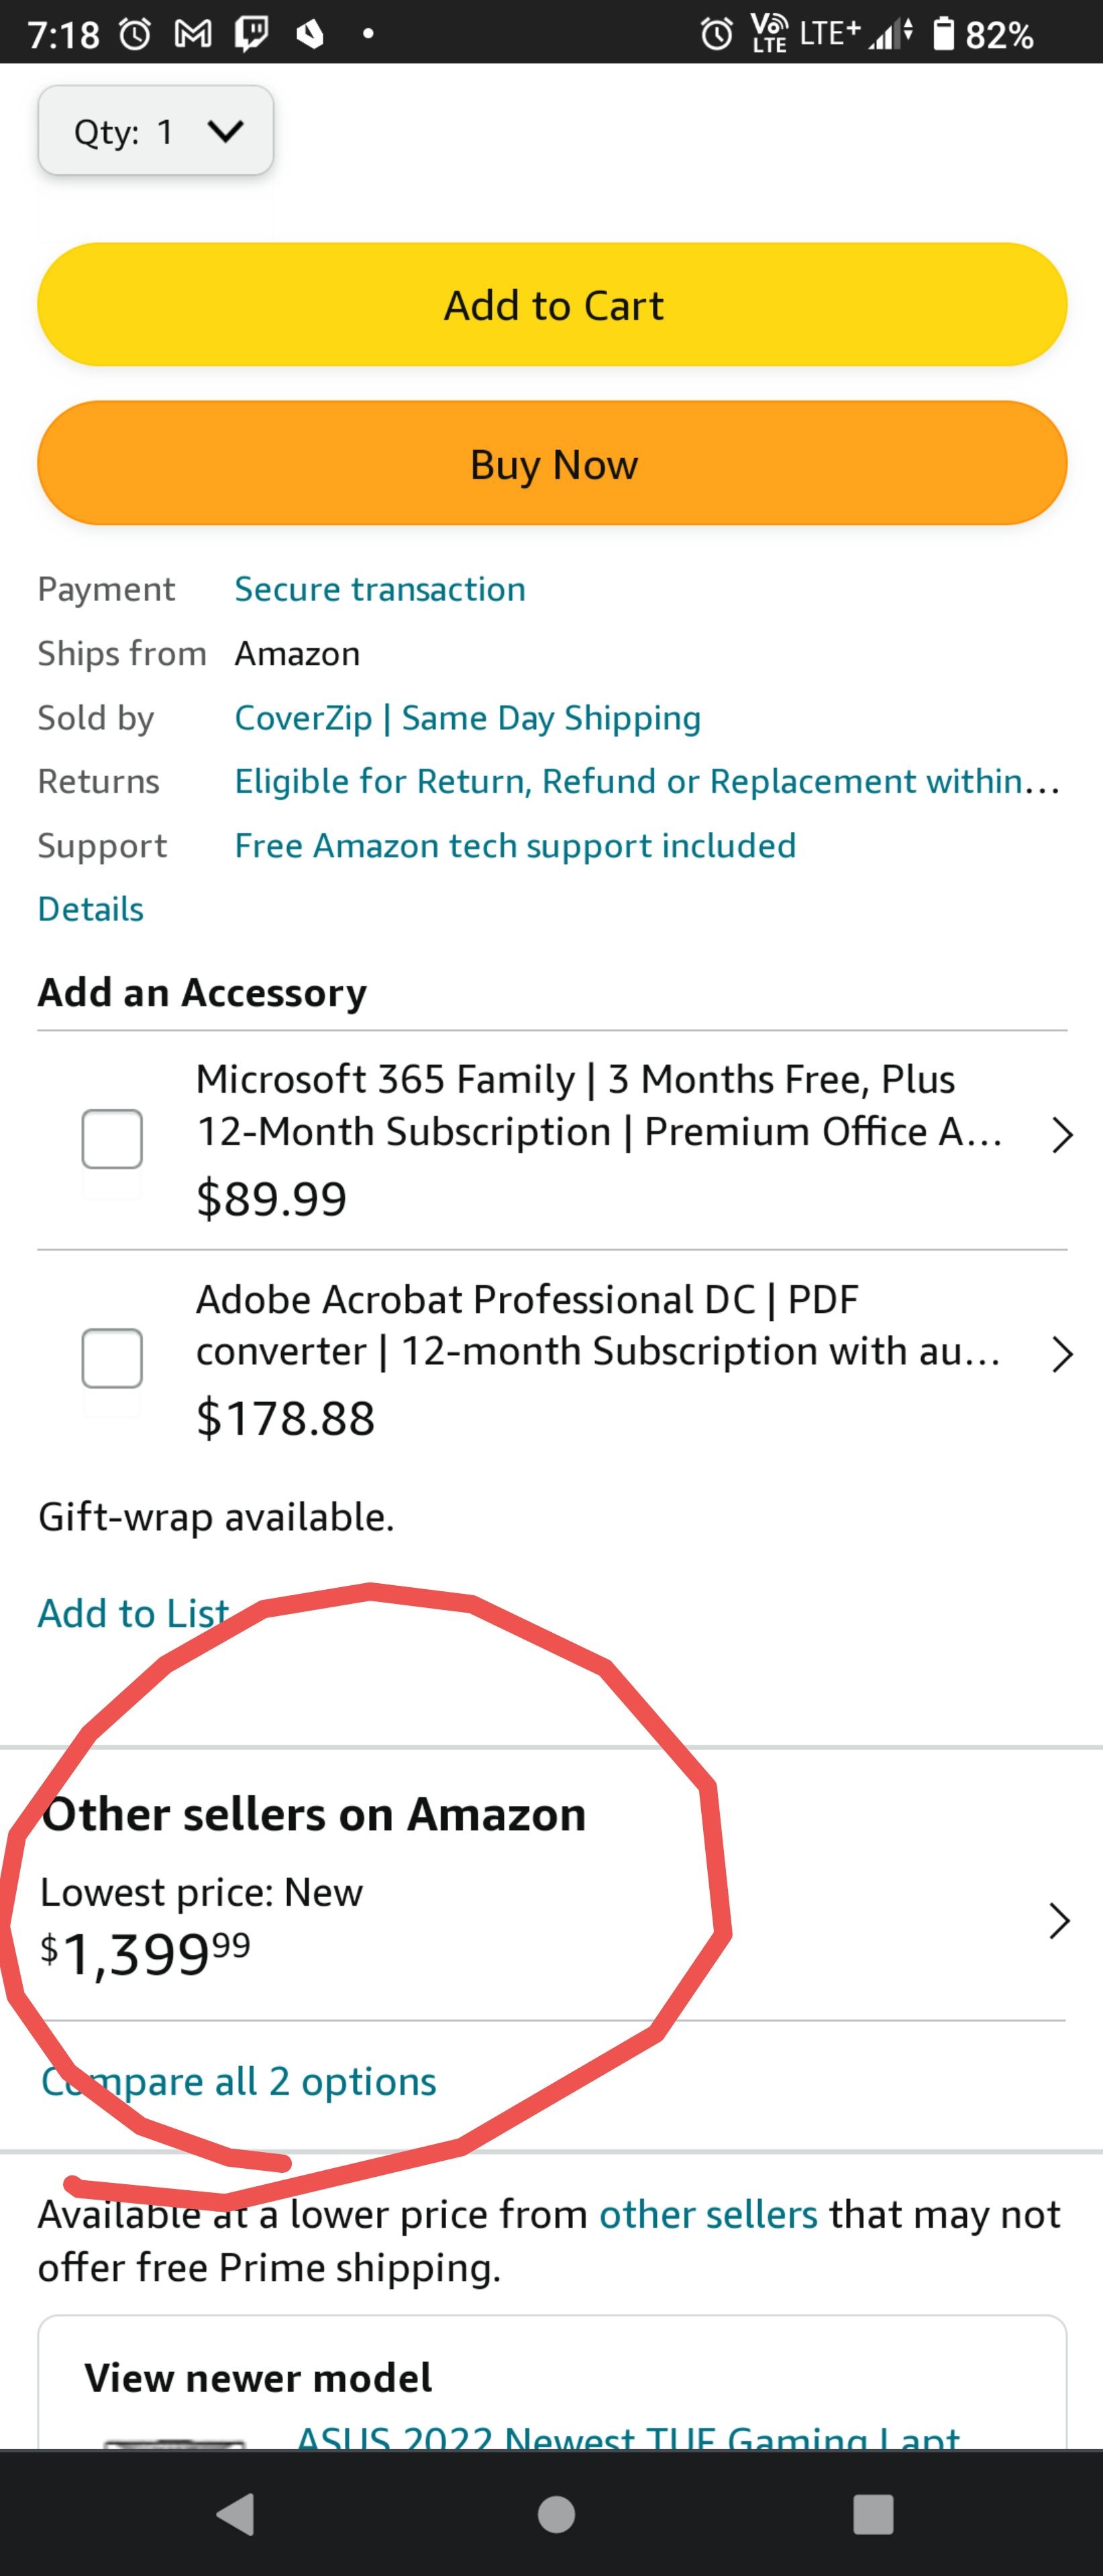Screen dimensions: 1103x2576
Task: Tap Compare all 2 options link
Action: (x=238, y=2081)
